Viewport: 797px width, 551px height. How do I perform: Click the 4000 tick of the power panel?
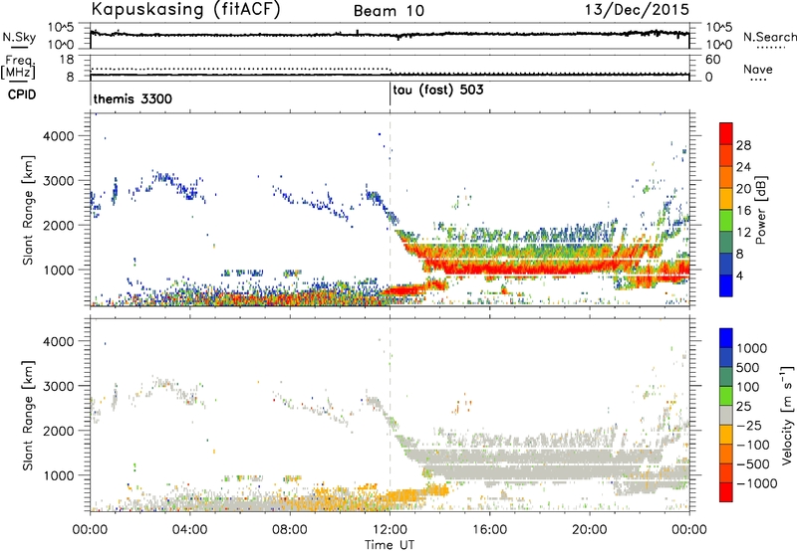coord(58,136)
